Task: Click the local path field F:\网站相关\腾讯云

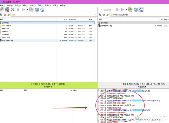Action: coord(139,15)
